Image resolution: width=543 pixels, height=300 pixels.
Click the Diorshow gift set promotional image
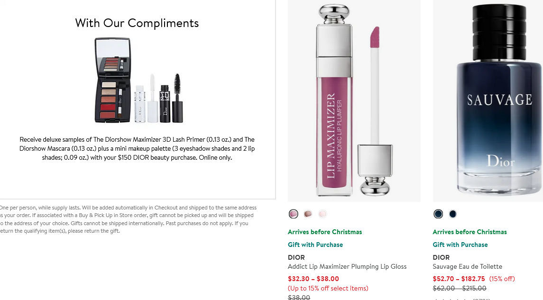tap(137, 80)
